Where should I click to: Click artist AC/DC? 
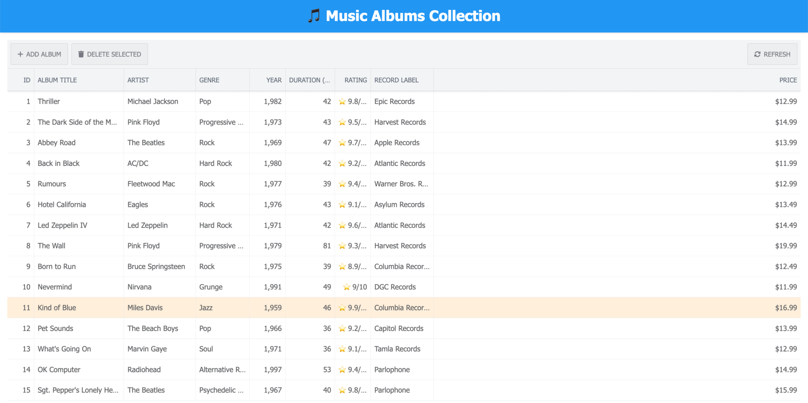[x=160, y=163]
